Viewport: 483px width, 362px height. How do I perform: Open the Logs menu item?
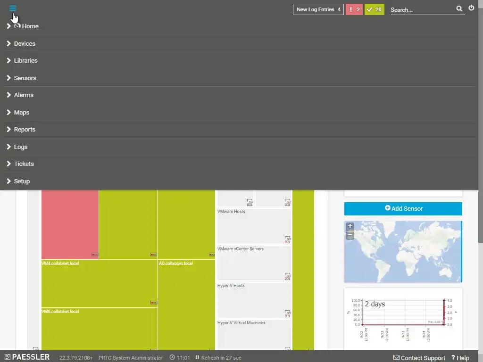tap(21, 147)
